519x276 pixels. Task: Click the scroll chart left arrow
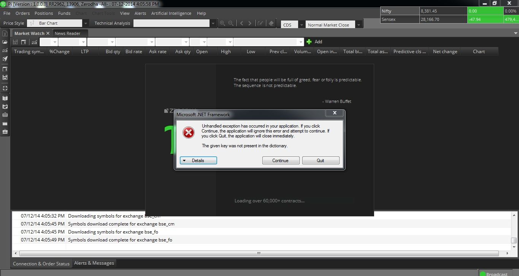(x=241, y=23)
